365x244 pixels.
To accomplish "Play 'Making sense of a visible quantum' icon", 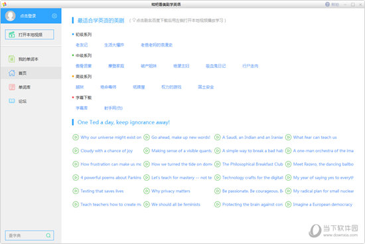I will (147, 151).
